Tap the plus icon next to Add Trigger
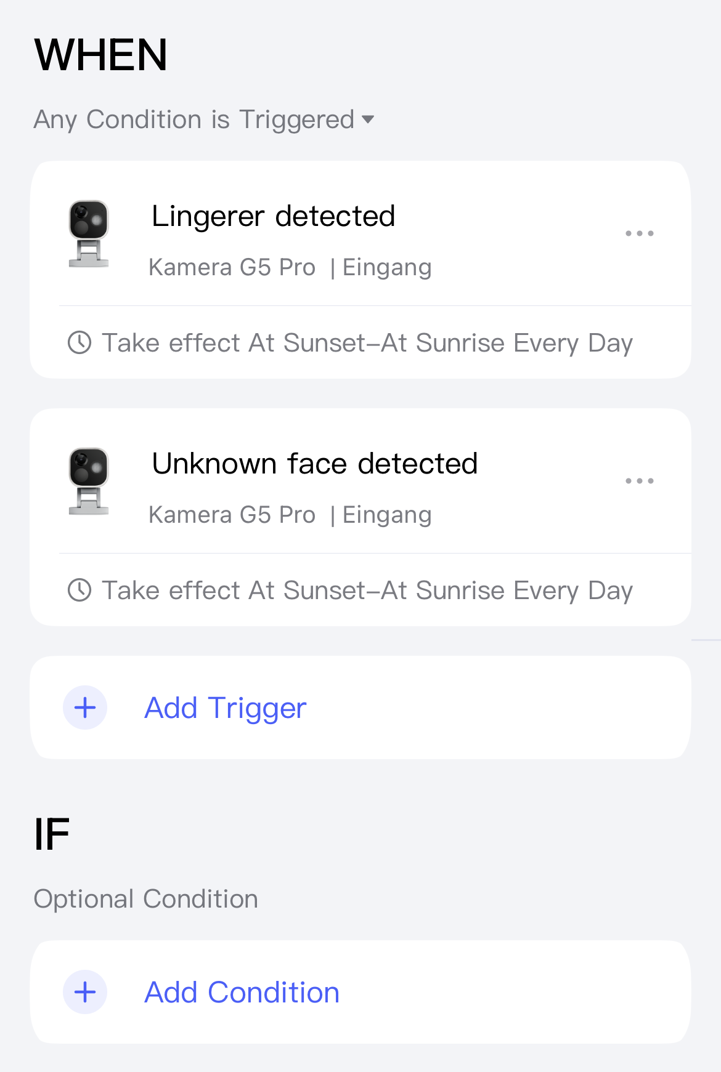721x1072 pixels. coord(85,707)
